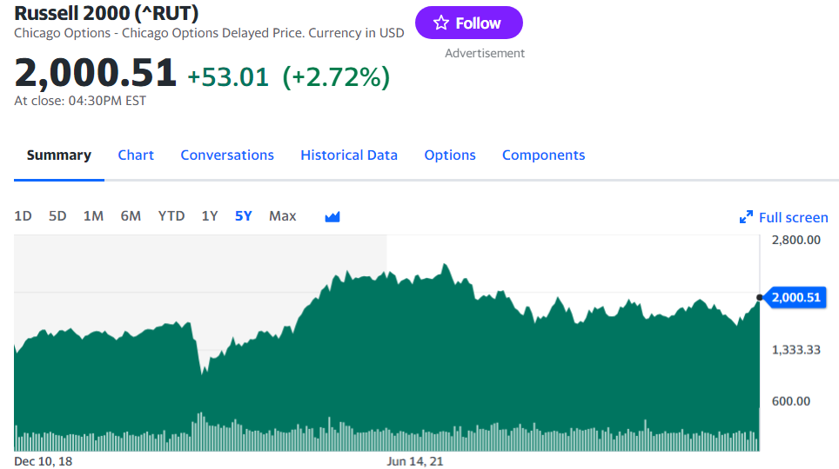View the Components tab
The image size is (839, 469).
(544, 155)
